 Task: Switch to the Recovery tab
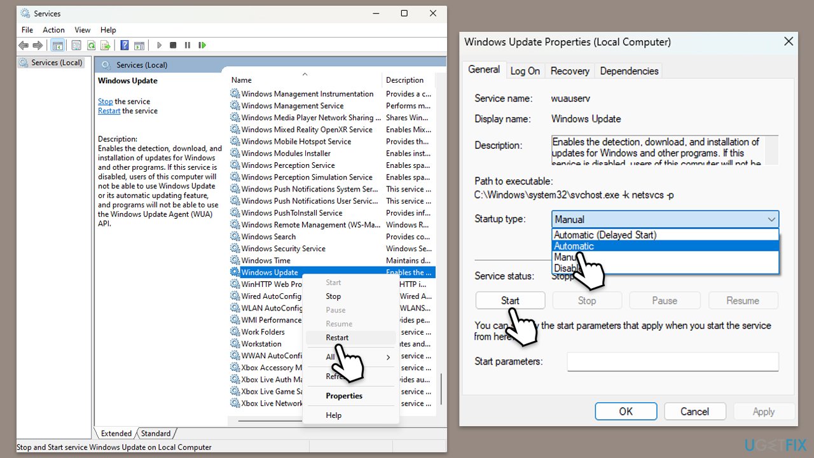tap(570, 71)
